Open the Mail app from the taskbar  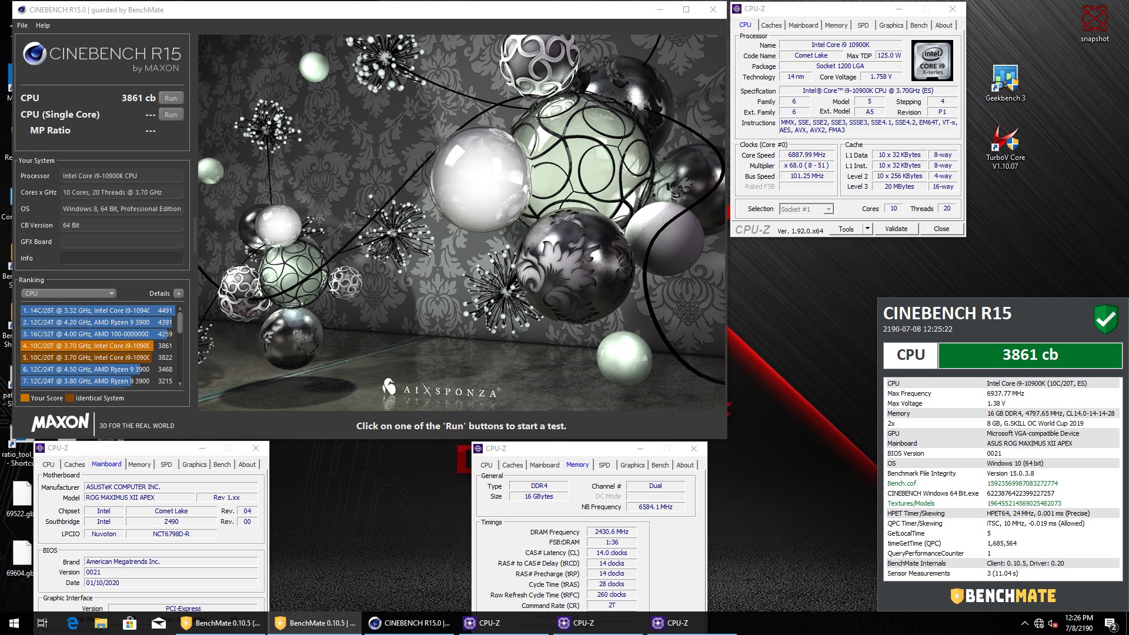[x=158, y=623]
